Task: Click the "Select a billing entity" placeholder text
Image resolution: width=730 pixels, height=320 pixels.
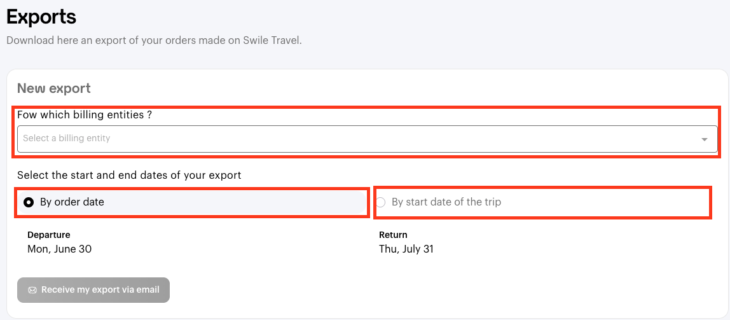Action: coord(67,139)
